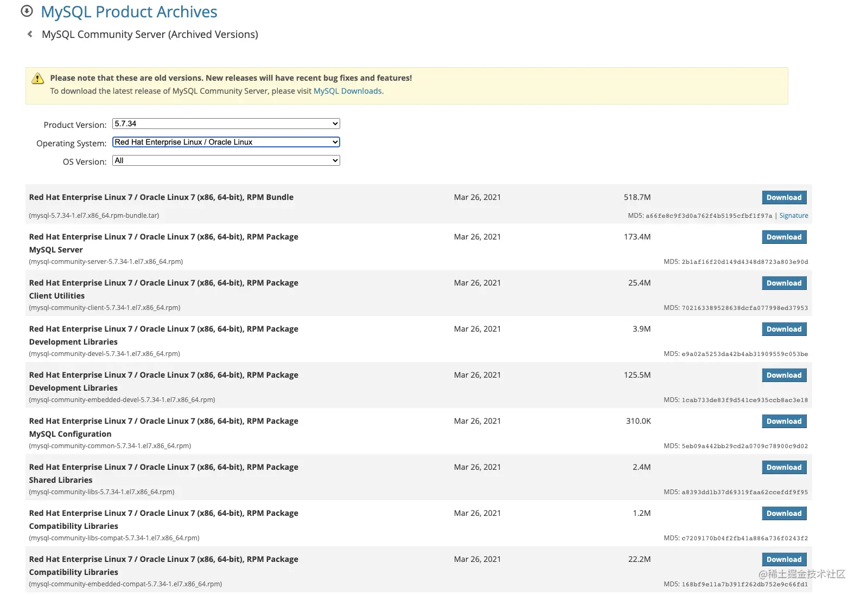Click the MD5 hash of the MySQL Server package
Screen dimensions: 861x595
pos(745,262)
